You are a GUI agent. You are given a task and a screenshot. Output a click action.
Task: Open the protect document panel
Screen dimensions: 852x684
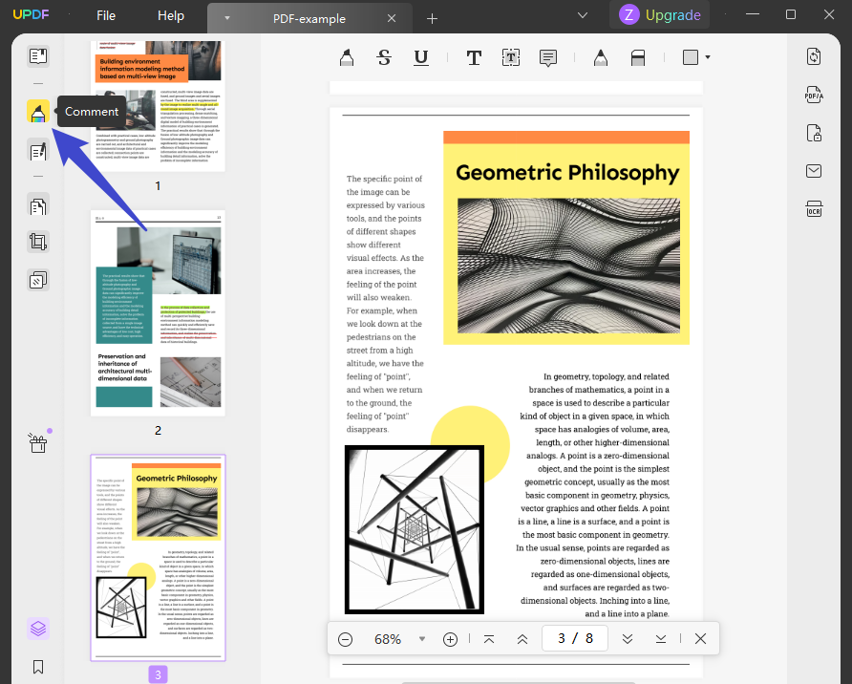pyautogui.click(x=813, y=133)
